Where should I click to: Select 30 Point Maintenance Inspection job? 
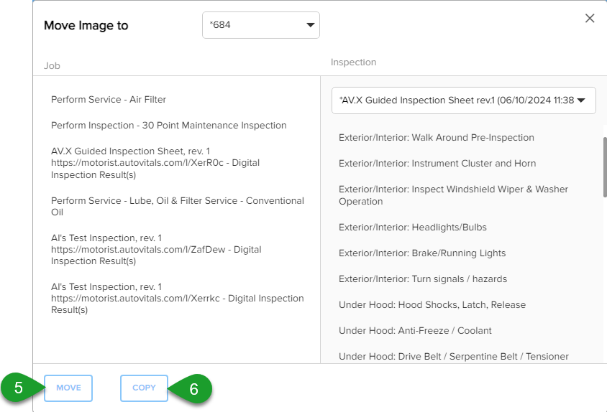point(169,125)
